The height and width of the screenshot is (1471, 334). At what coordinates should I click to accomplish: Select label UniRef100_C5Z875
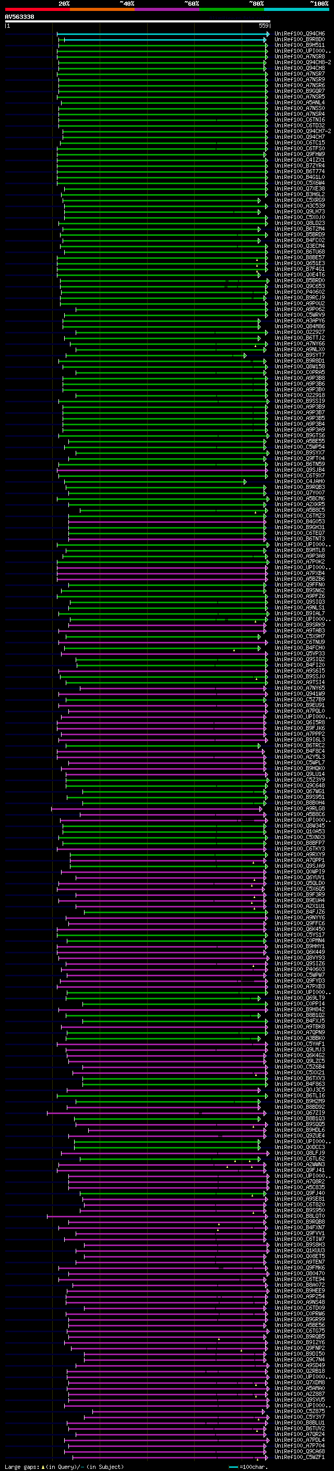coord(300,1411)
